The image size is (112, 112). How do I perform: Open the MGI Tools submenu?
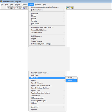click(47, 75)
